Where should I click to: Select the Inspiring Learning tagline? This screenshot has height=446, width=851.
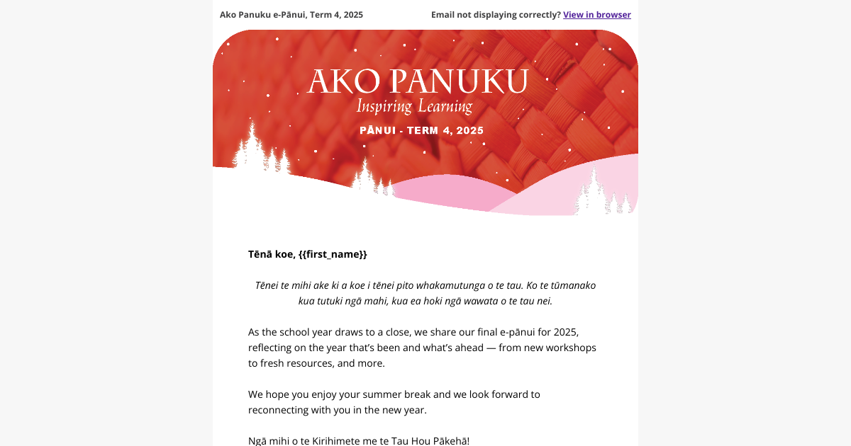[x=414, y=107]
